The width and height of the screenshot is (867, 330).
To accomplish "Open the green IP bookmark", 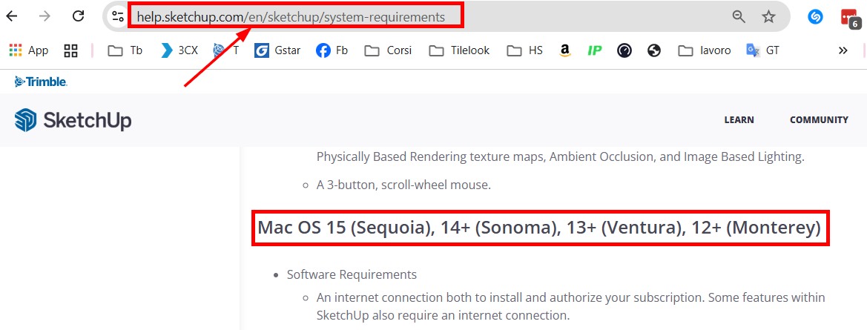I will click(594, 51).
